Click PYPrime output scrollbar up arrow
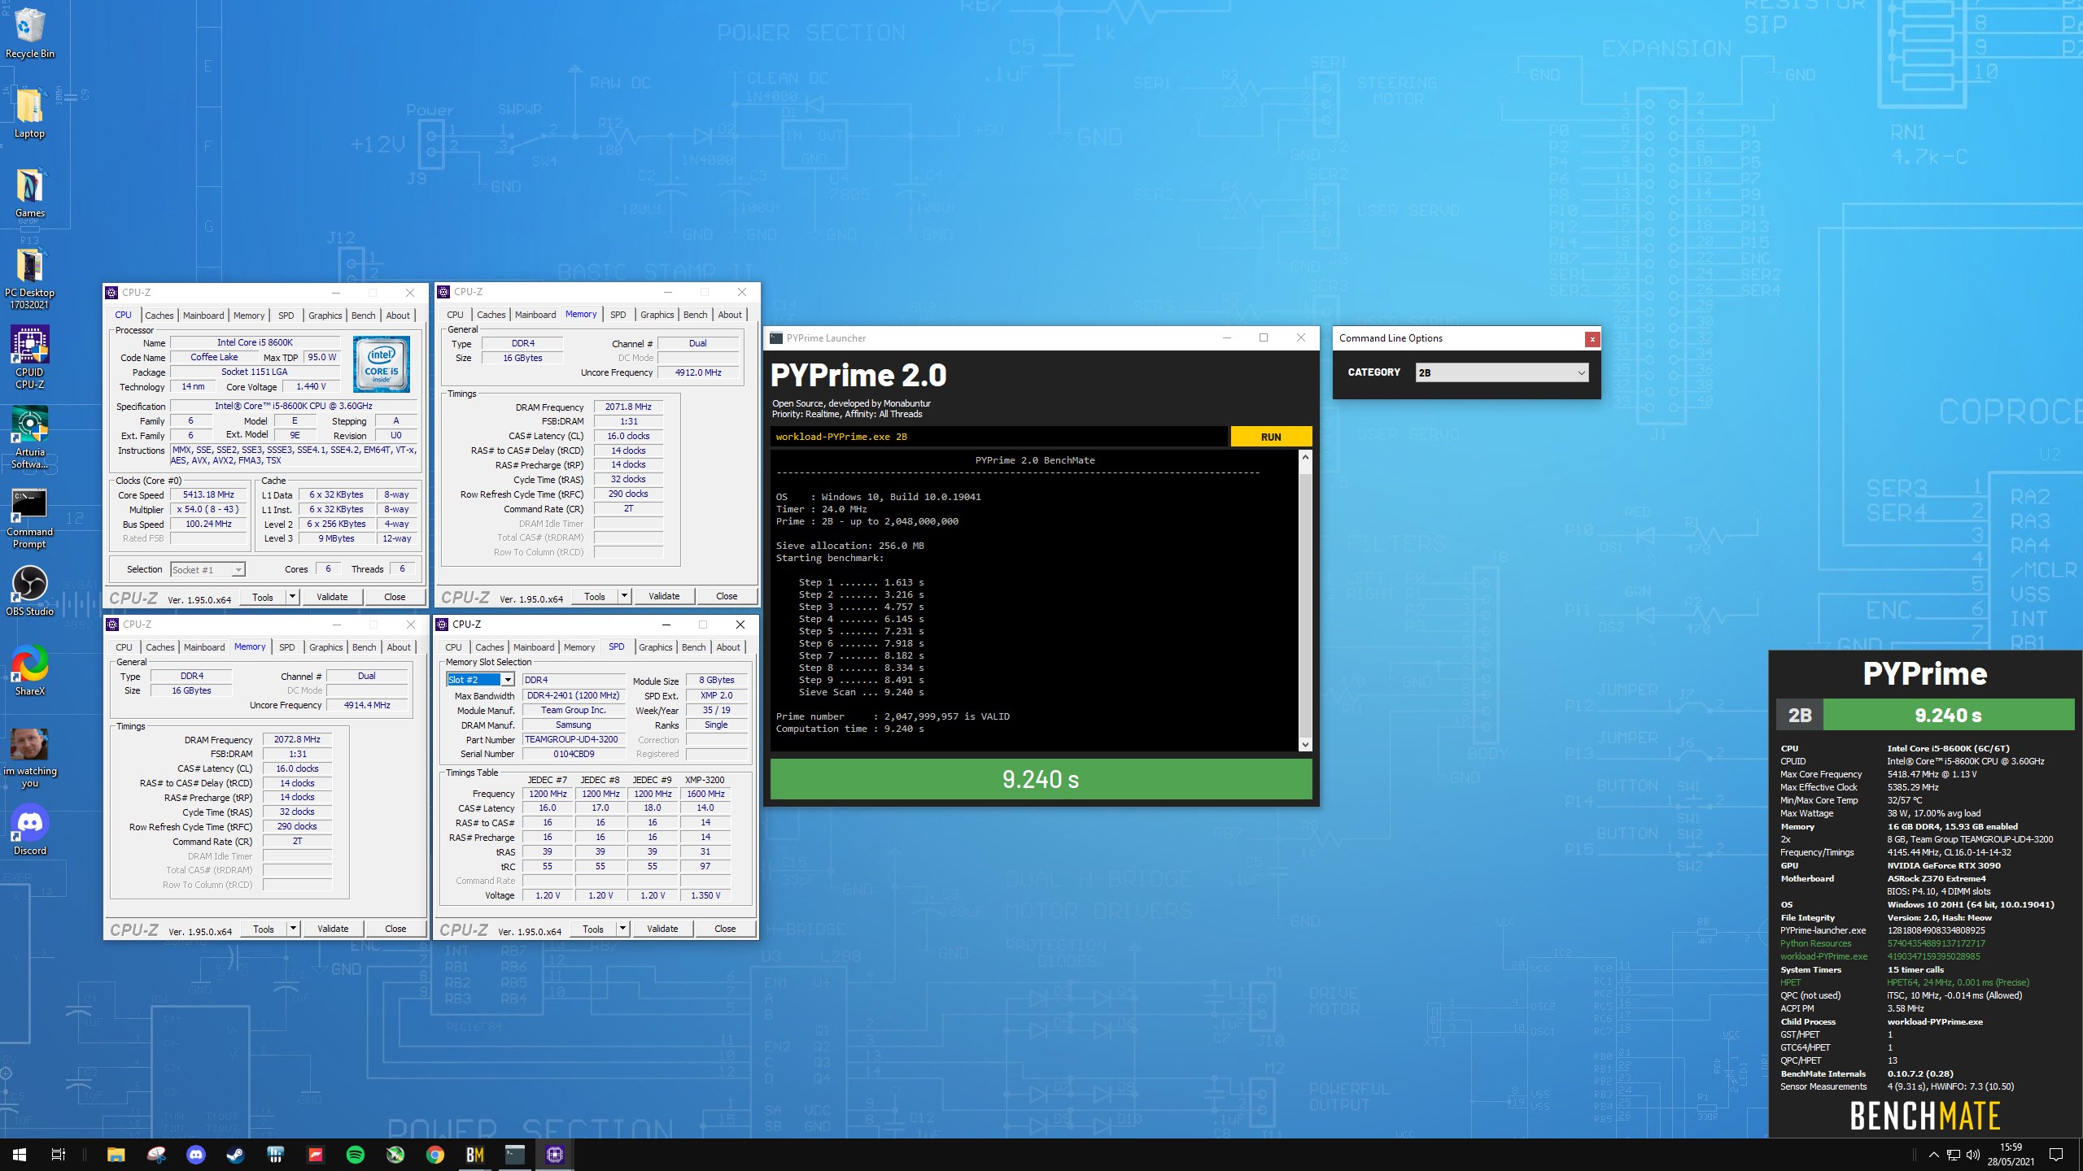2083x1171 pixels. [x=1306, y=458]
